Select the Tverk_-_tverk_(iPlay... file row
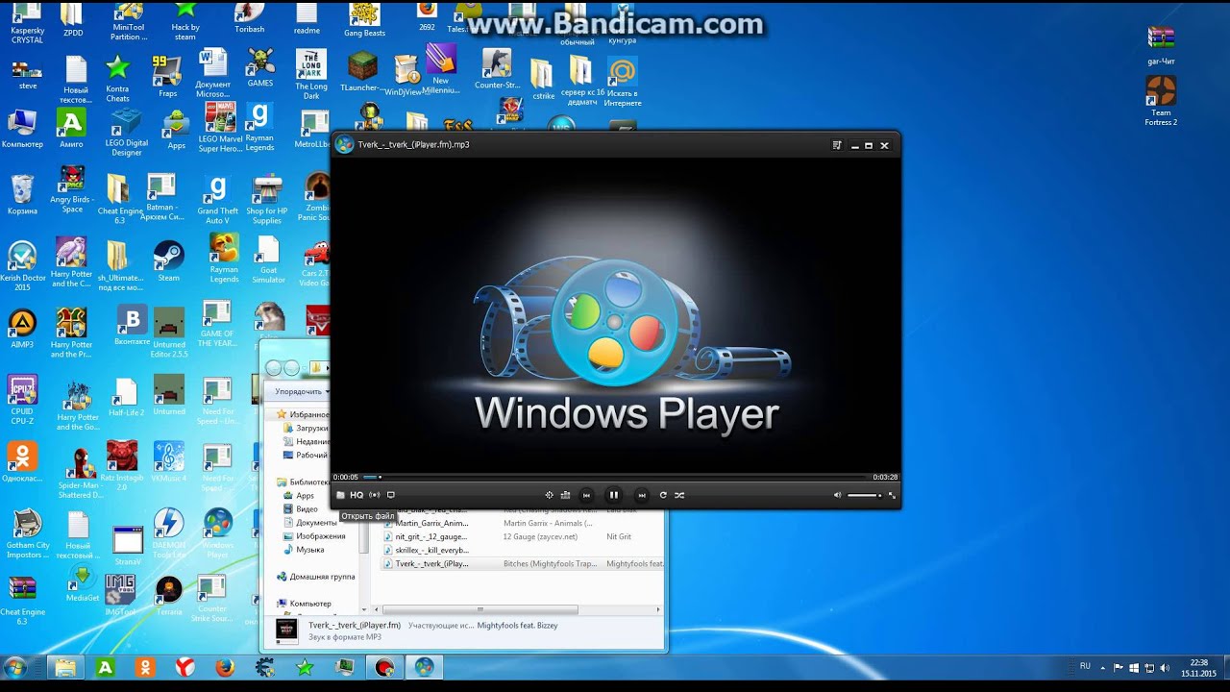 (522, 563)
